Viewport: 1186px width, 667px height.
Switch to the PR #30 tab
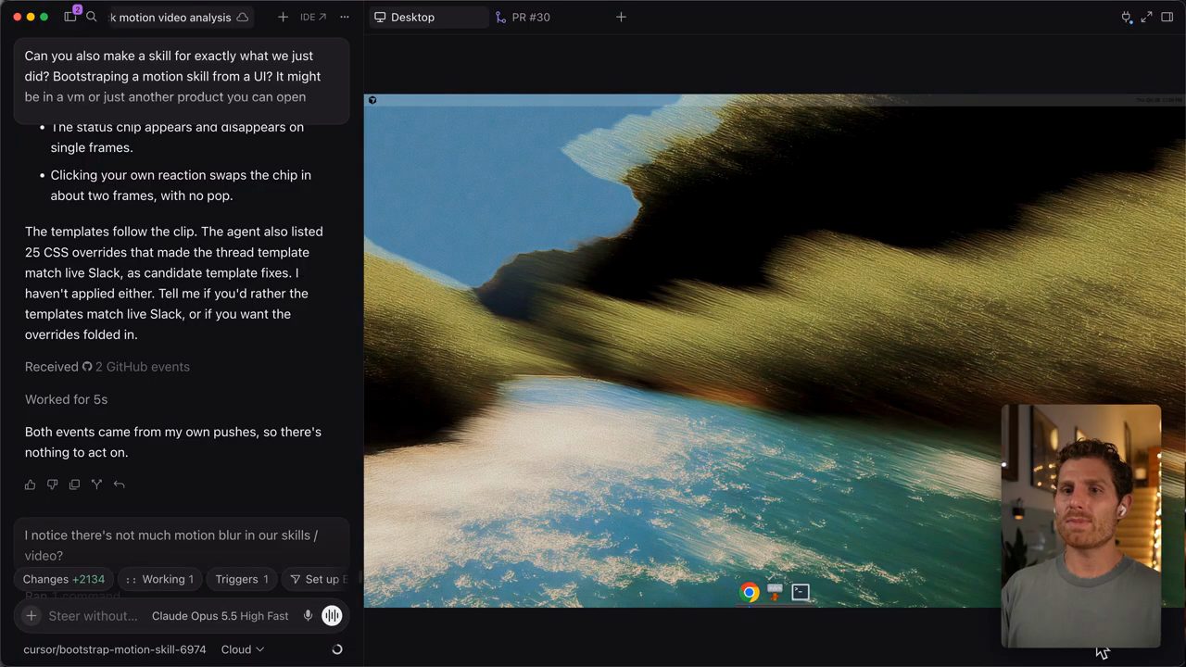pyautogui.click(x=524, y=17)
